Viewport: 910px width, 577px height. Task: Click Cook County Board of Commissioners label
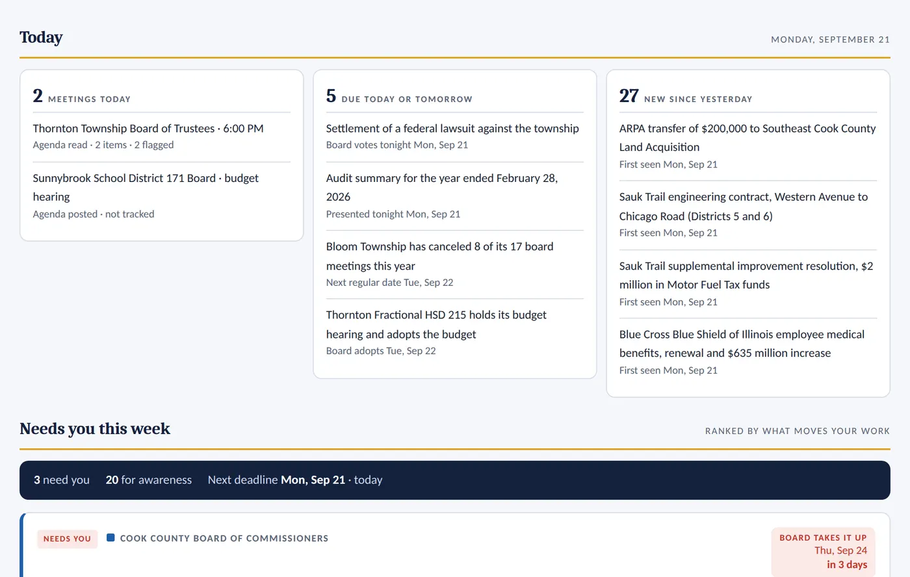tap(224, 538)
